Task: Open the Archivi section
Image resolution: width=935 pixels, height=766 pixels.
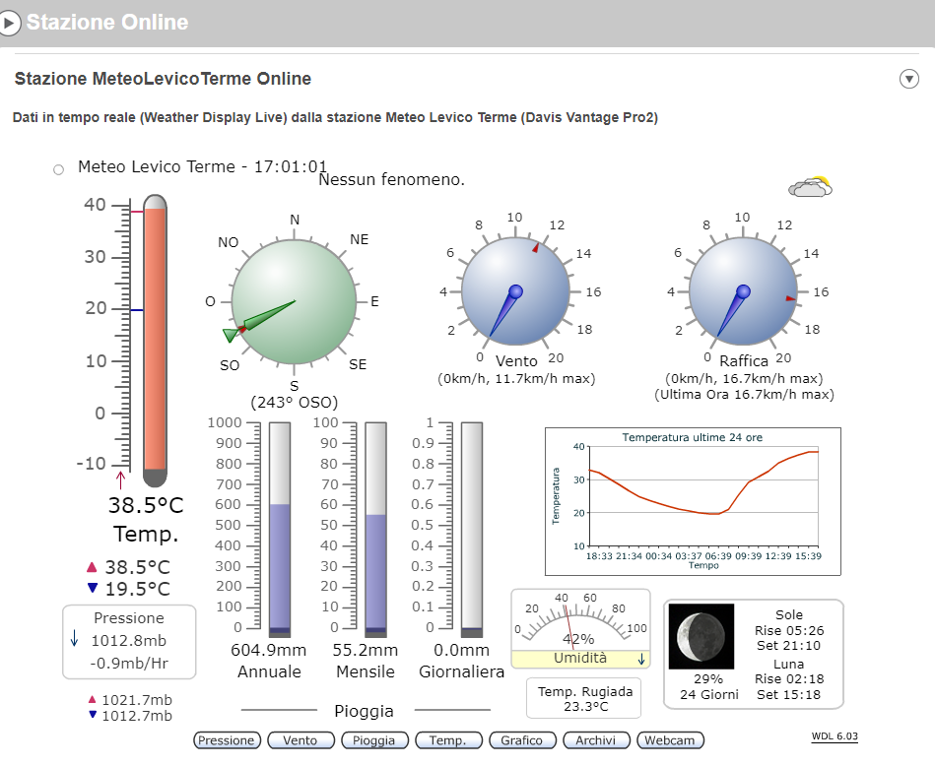Action: 595,740
